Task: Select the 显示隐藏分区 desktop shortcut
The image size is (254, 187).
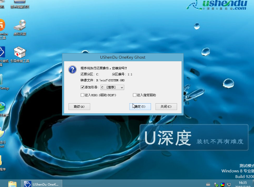Action: (x=20, y=4)
